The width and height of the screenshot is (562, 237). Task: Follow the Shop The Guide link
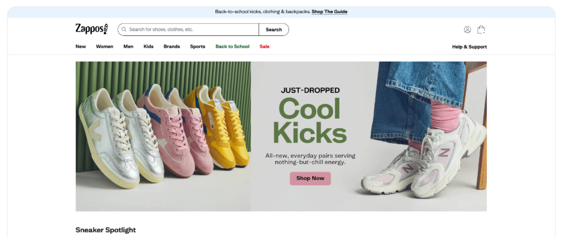click(x=329, y=12)
